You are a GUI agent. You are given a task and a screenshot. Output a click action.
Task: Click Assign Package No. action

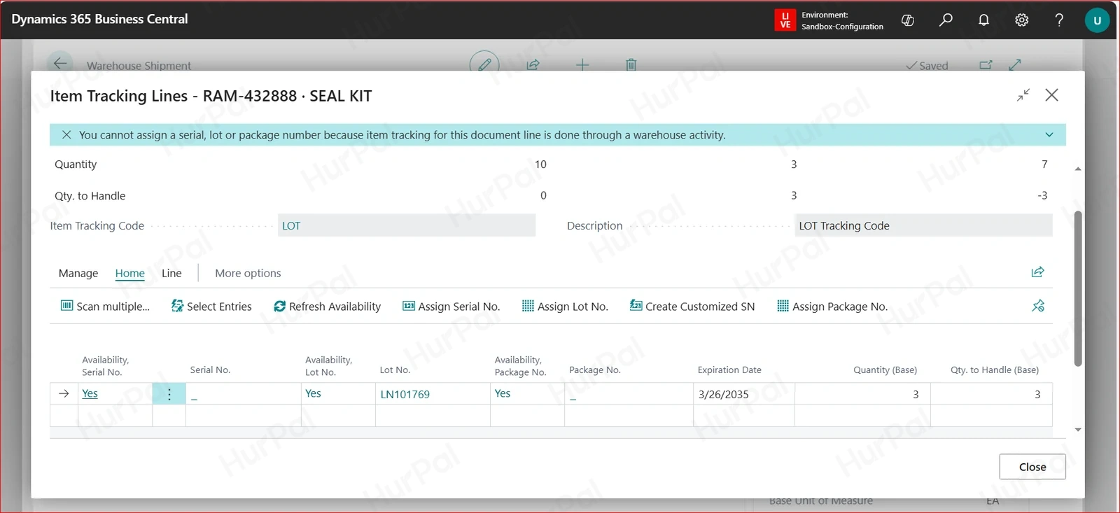pos(832,306)
